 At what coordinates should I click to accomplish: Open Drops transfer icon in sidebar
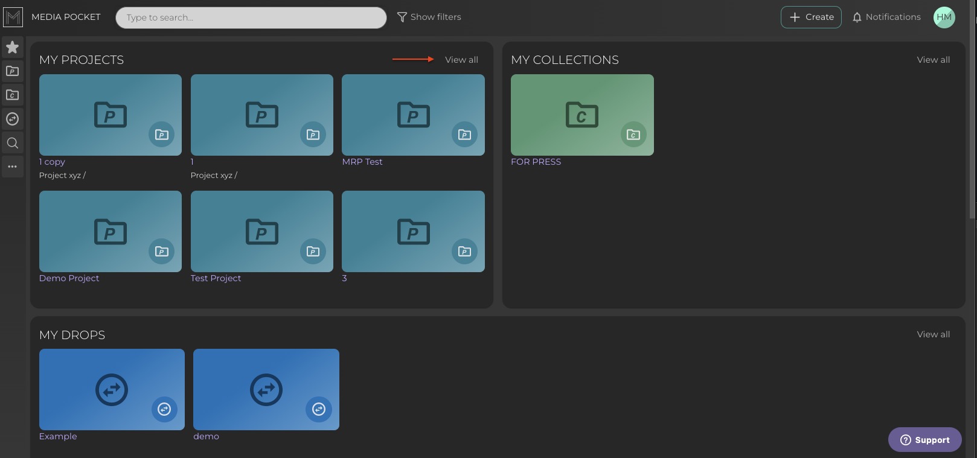pos(12,119)
